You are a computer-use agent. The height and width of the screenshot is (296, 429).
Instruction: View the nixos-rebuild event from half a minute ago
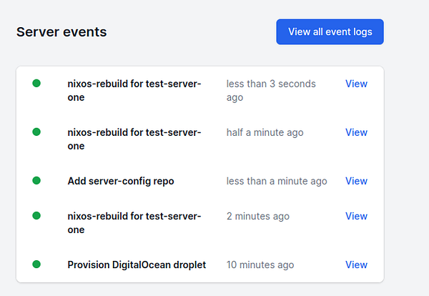coord(356,132)
